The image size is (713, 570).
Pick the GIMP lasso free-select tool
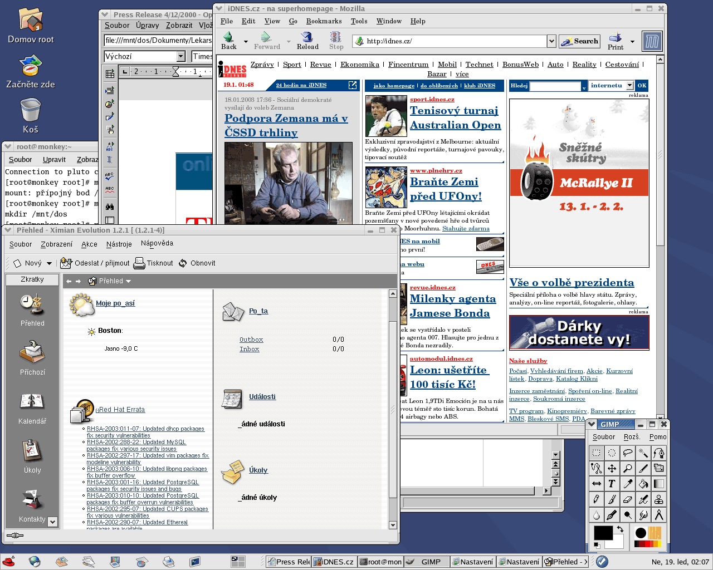628,453
